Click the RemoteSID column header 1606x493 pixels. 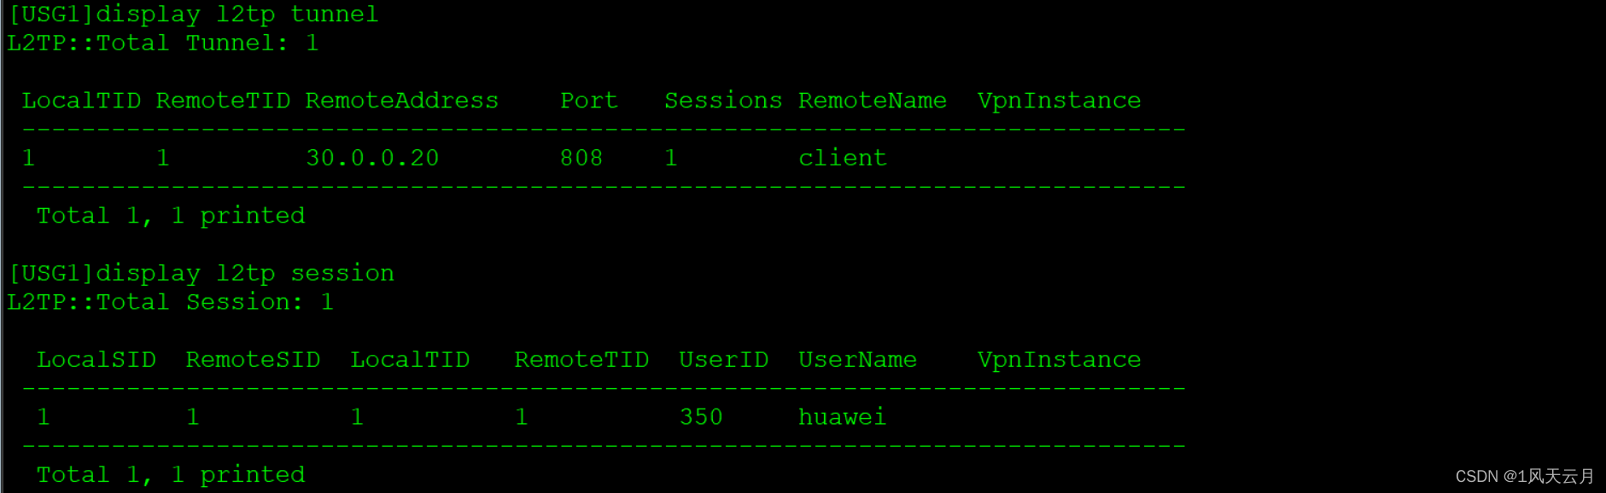[253, 360]
